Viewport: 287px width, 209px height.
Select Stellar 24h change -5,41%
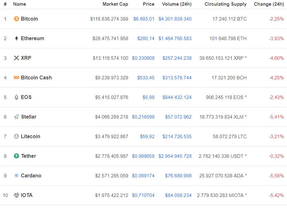tap(276, 117)
